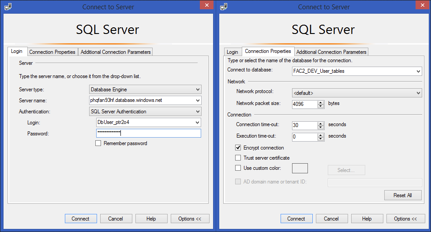The width and height of the screenshot is (431, 232).
Task: Click Connect button in left window
Action: [81, 218]
